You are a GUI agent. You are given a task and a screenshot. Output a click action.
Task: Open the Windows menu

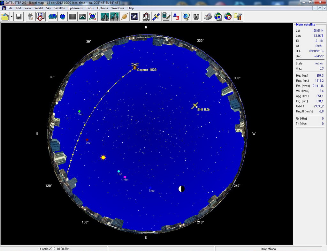point(118,8)
